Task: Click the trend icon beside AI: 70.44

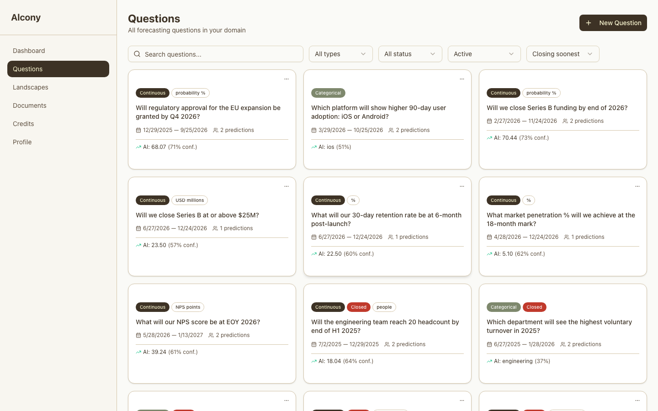Action: pos(489,138)
